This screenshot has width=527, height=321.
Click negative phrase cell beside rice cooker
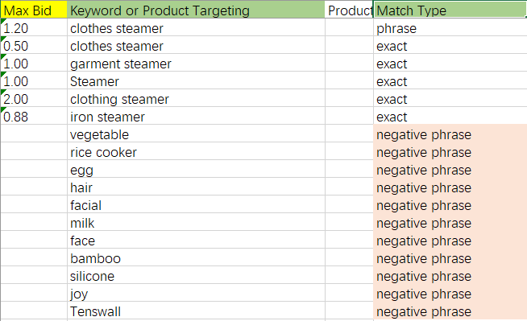coord(450,152)
